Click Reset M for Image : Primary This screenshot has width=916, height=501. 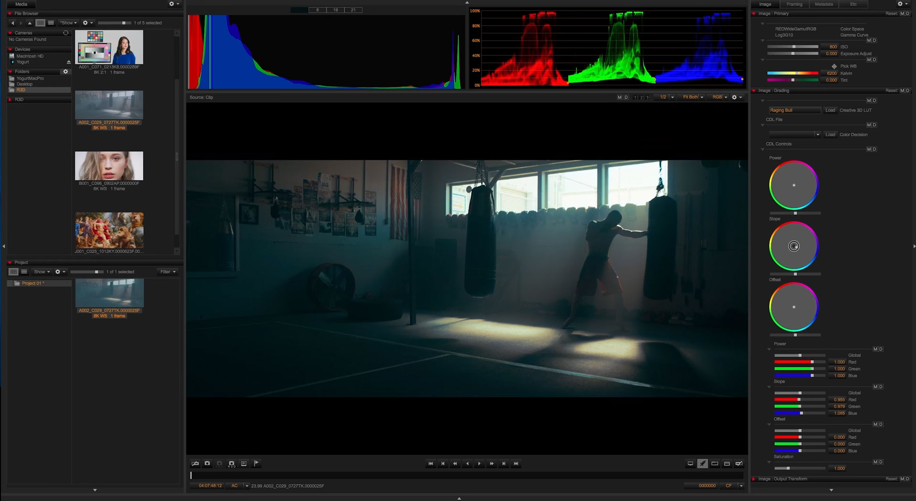click(x=902, y=14)
